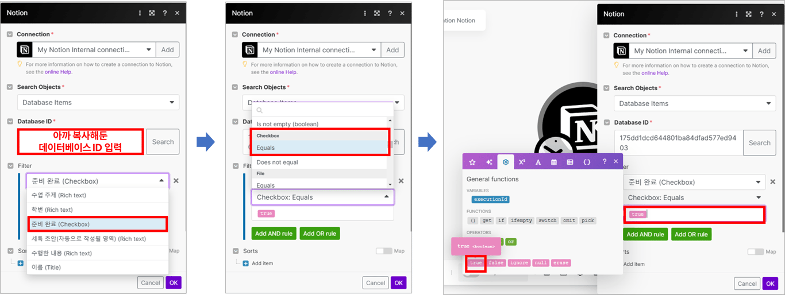Screen dimensions: 785x295
Task: Collapse the Database ID section toggle in the left dialog
Action: [10, 121]
